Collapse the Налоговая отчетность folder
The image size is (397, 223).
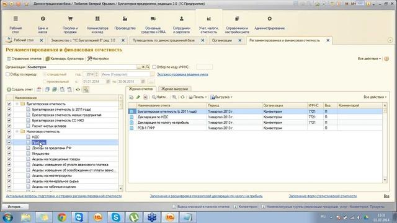pos(17,131)
